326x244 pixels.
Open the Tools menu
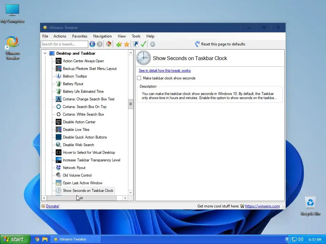(136, 36)
